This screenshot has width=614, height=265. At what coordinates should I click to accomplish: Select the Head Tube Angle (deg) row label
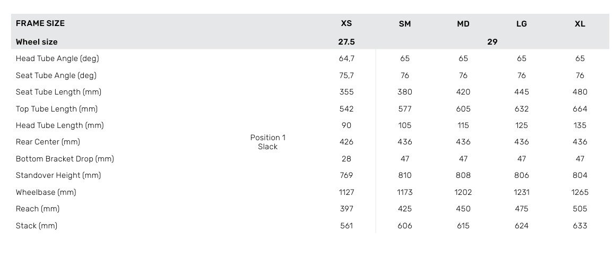(x=57, y=59)
